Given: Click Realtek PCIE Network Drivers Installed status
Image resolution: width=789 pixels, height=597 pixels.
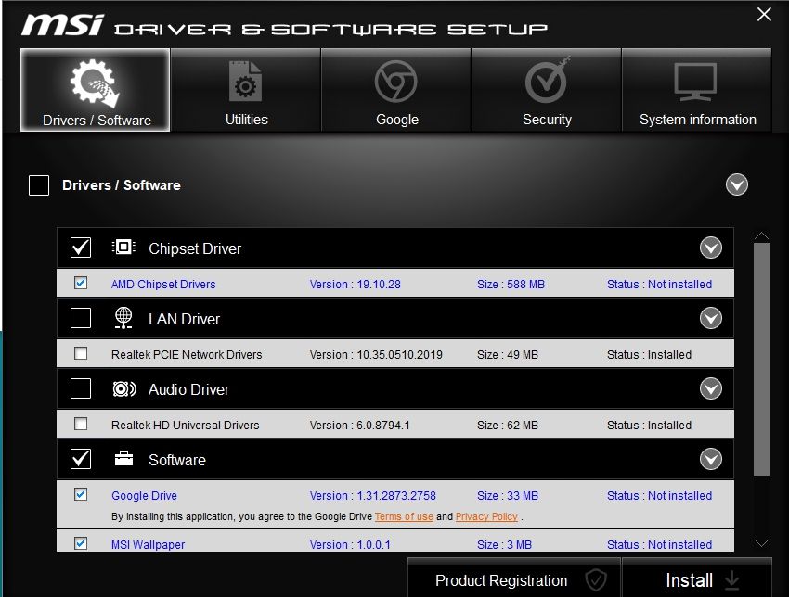Looking at the screenshot, I should coord(649,355).
